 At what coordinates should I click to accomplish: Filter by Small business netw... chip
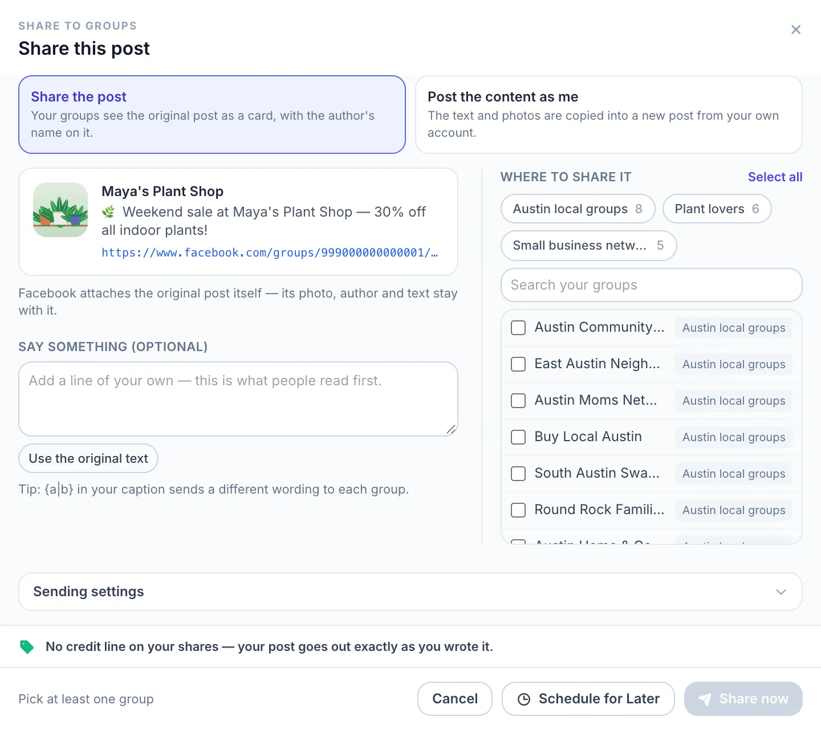[589, 246]
